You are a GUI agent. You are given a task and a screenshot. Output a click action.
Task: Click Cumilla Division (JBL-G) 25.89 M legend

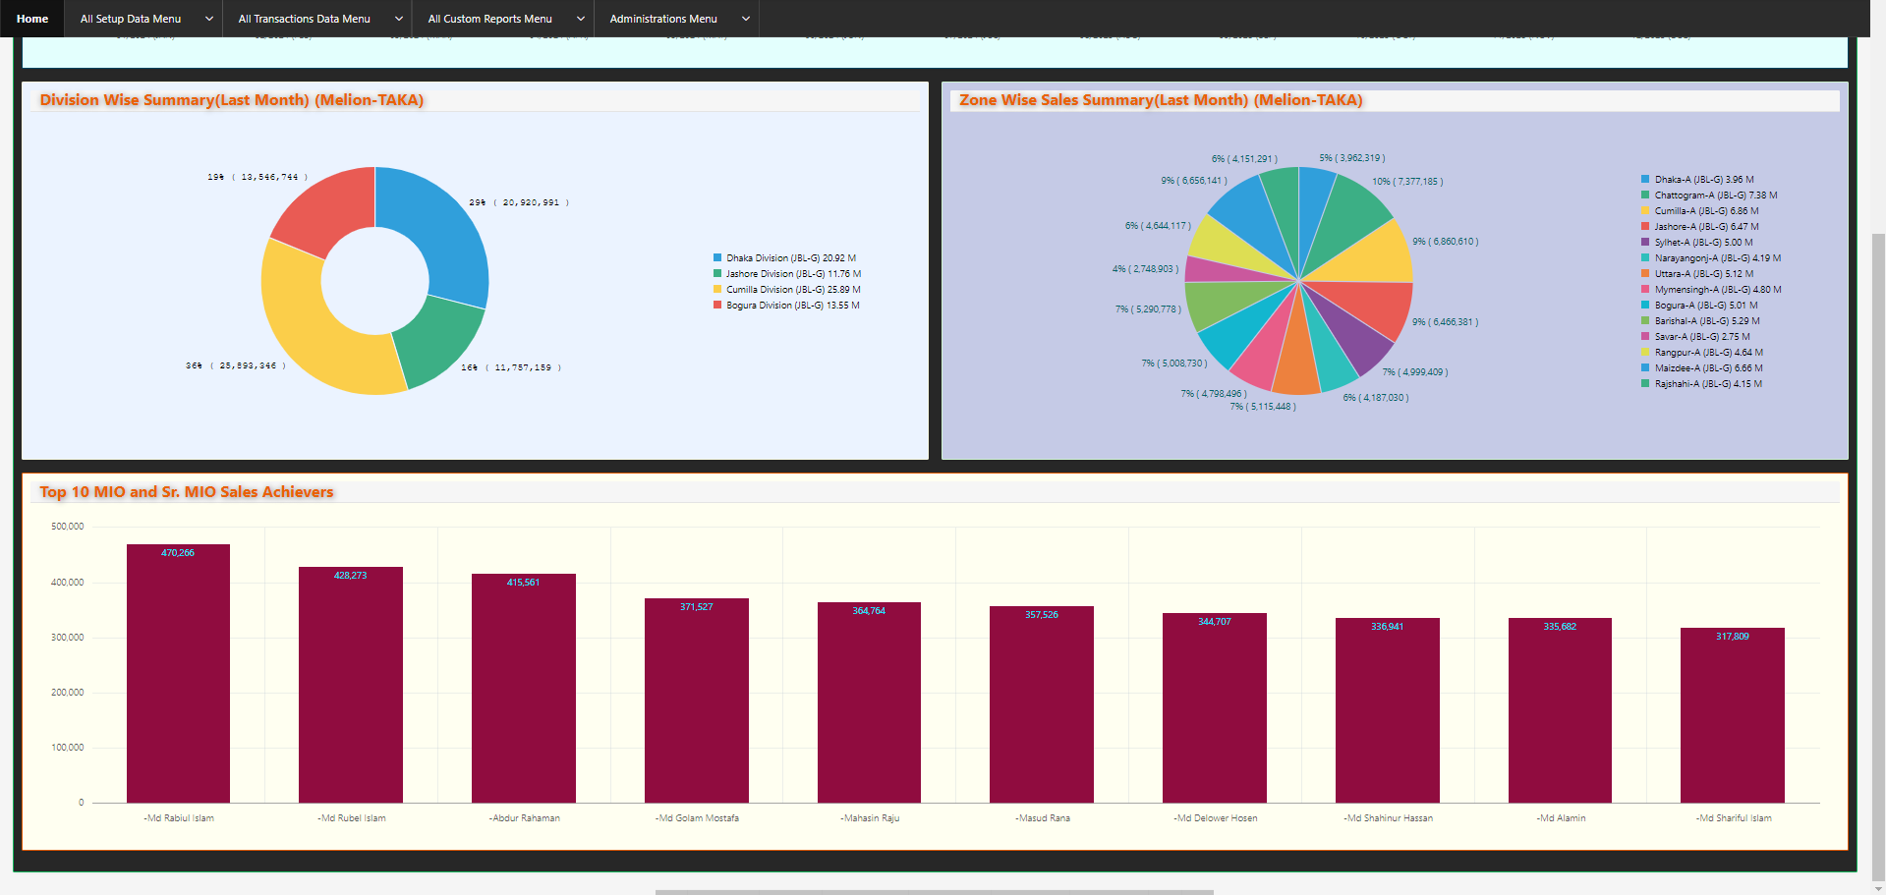793,290
